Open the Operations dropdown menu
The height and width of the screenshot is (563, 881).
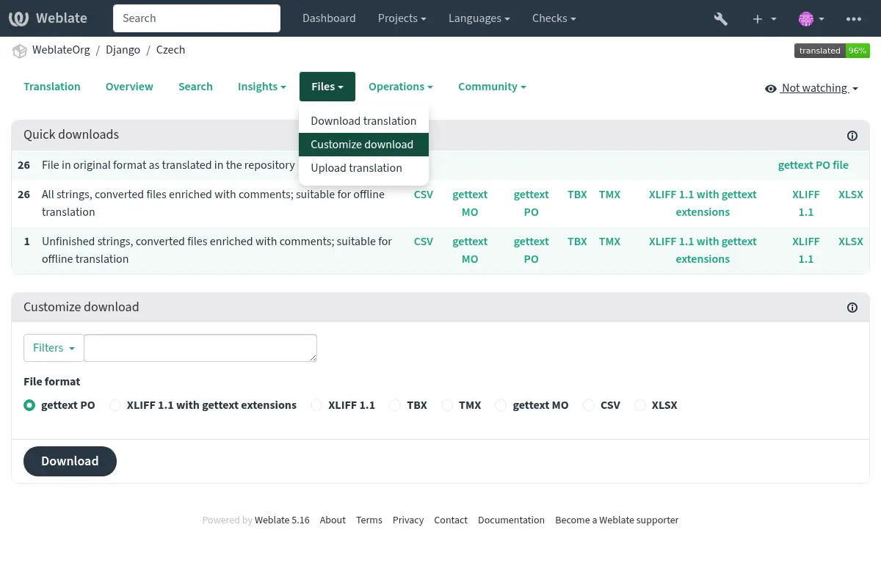click(400, 87)
